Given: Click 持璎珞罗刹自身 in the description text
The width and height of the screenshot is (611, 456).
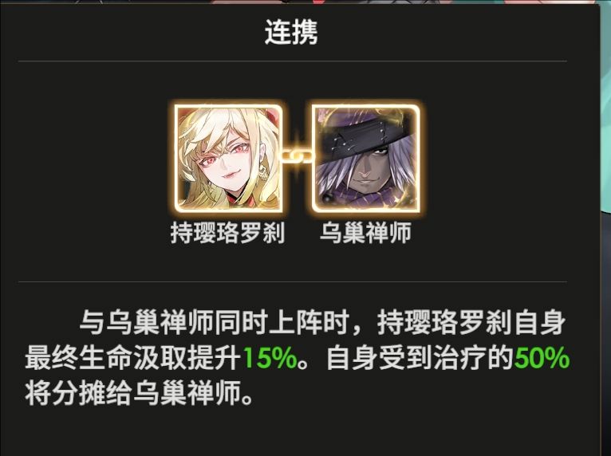Looking at the screenshot, I should (471, 322).
